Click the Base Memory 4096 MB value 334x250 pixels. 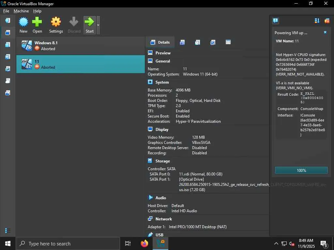click(x=183, y=90)
